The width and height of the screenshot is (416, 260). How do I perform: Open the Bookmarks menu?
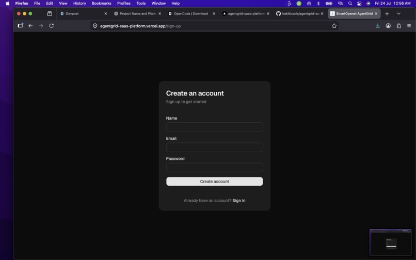[x=101, y=3]
